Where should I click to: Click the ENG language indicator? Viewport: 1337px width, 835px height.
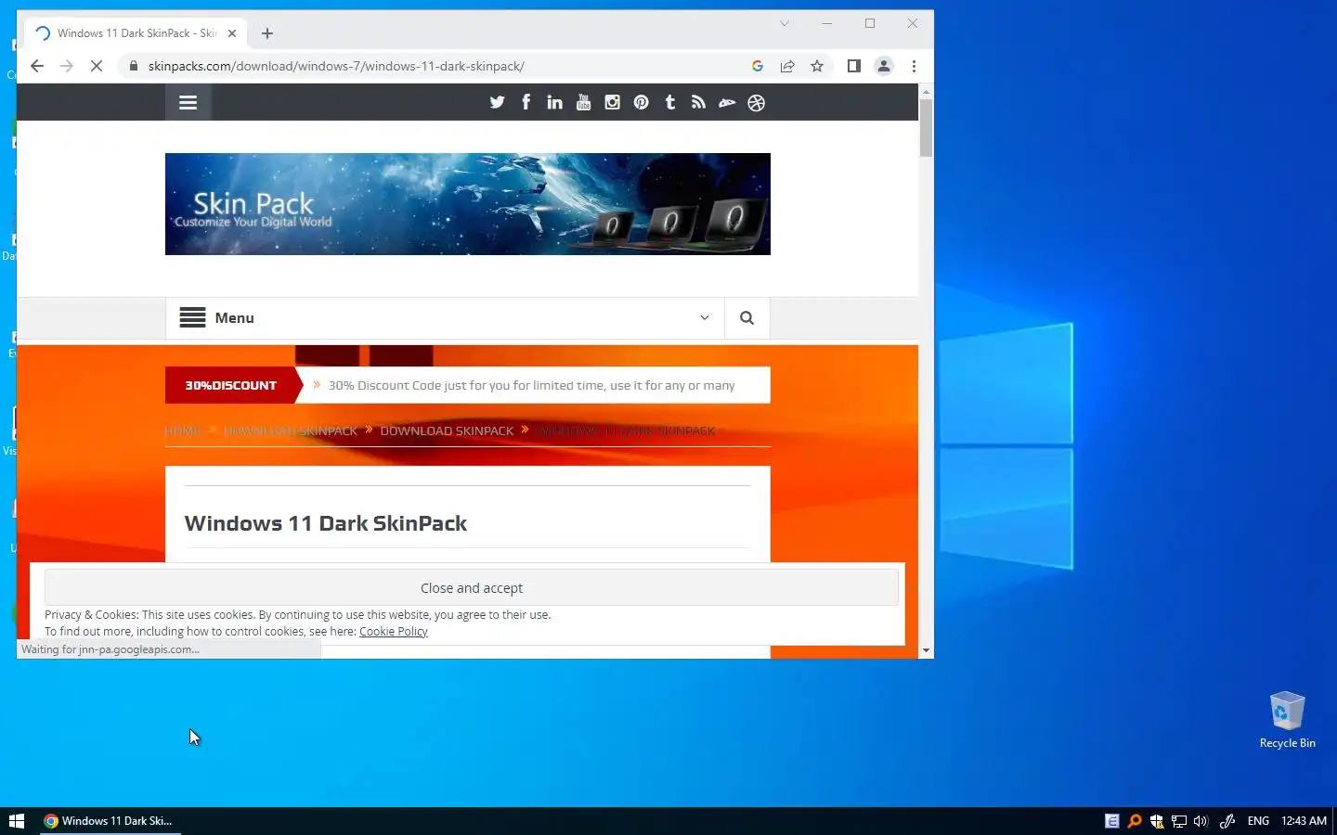click(x=1258, y=821)
